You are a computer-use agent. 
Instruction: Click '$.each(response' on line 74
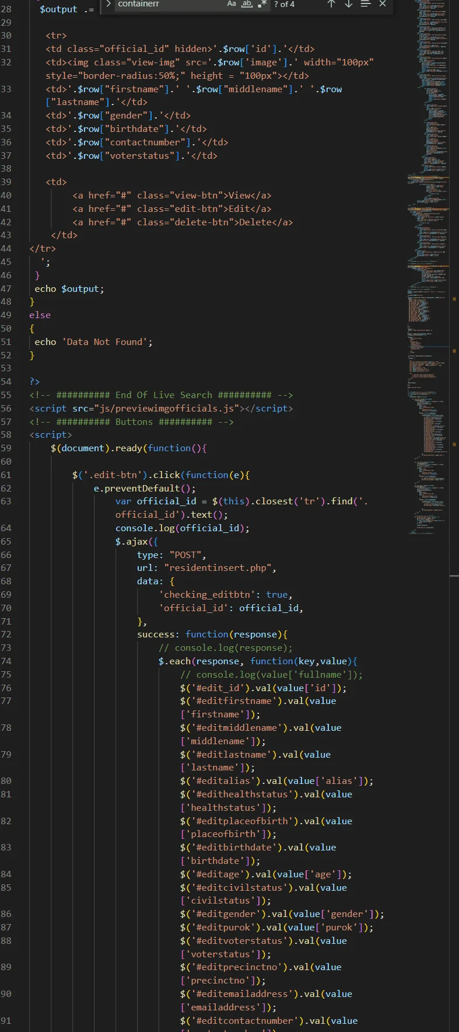(199, 661)
